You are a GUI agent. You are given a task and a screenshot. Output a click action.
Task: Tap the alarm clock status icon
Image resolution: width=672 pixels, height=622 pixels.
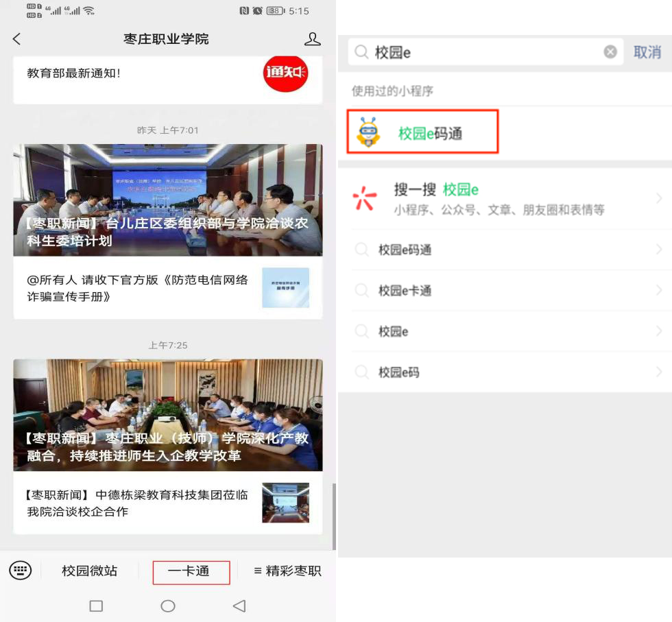click(257, 11)
